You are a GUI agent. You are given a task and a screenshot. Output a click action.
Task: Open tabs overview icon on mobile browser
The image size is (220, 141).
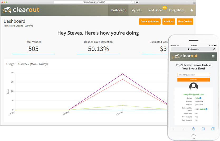click(213, 129)
